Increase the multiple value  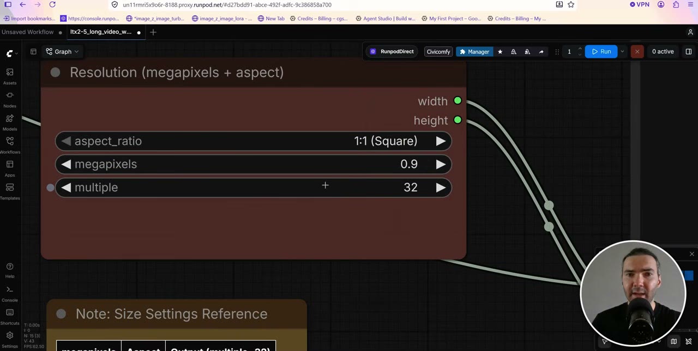pyautogui.click(x=441, y=187)
